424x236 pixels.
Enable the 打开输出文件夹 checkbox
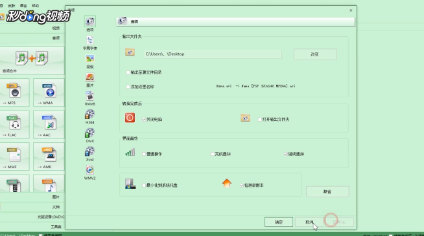259,119
